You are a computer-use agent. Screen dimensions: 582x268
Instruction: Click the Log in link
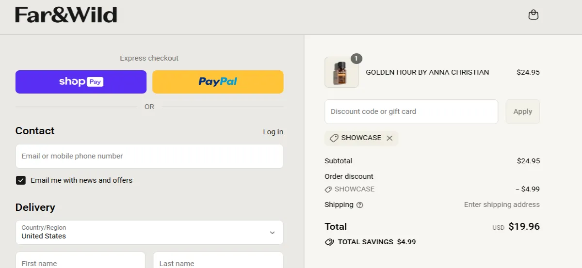point(273,132)
